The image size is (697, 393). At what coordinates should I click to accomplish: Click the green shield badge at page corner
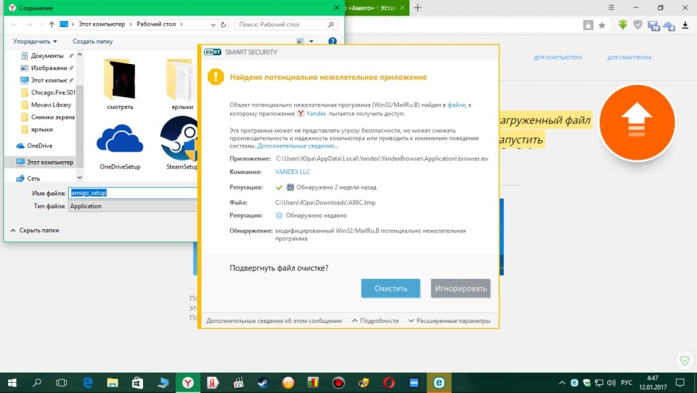pos(685,360)
